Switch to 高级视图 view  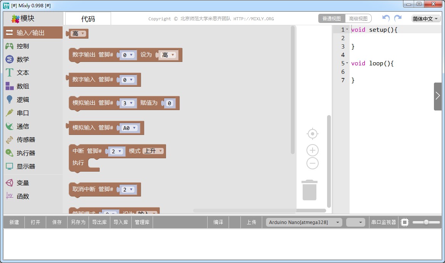click(x=358, y=18)
